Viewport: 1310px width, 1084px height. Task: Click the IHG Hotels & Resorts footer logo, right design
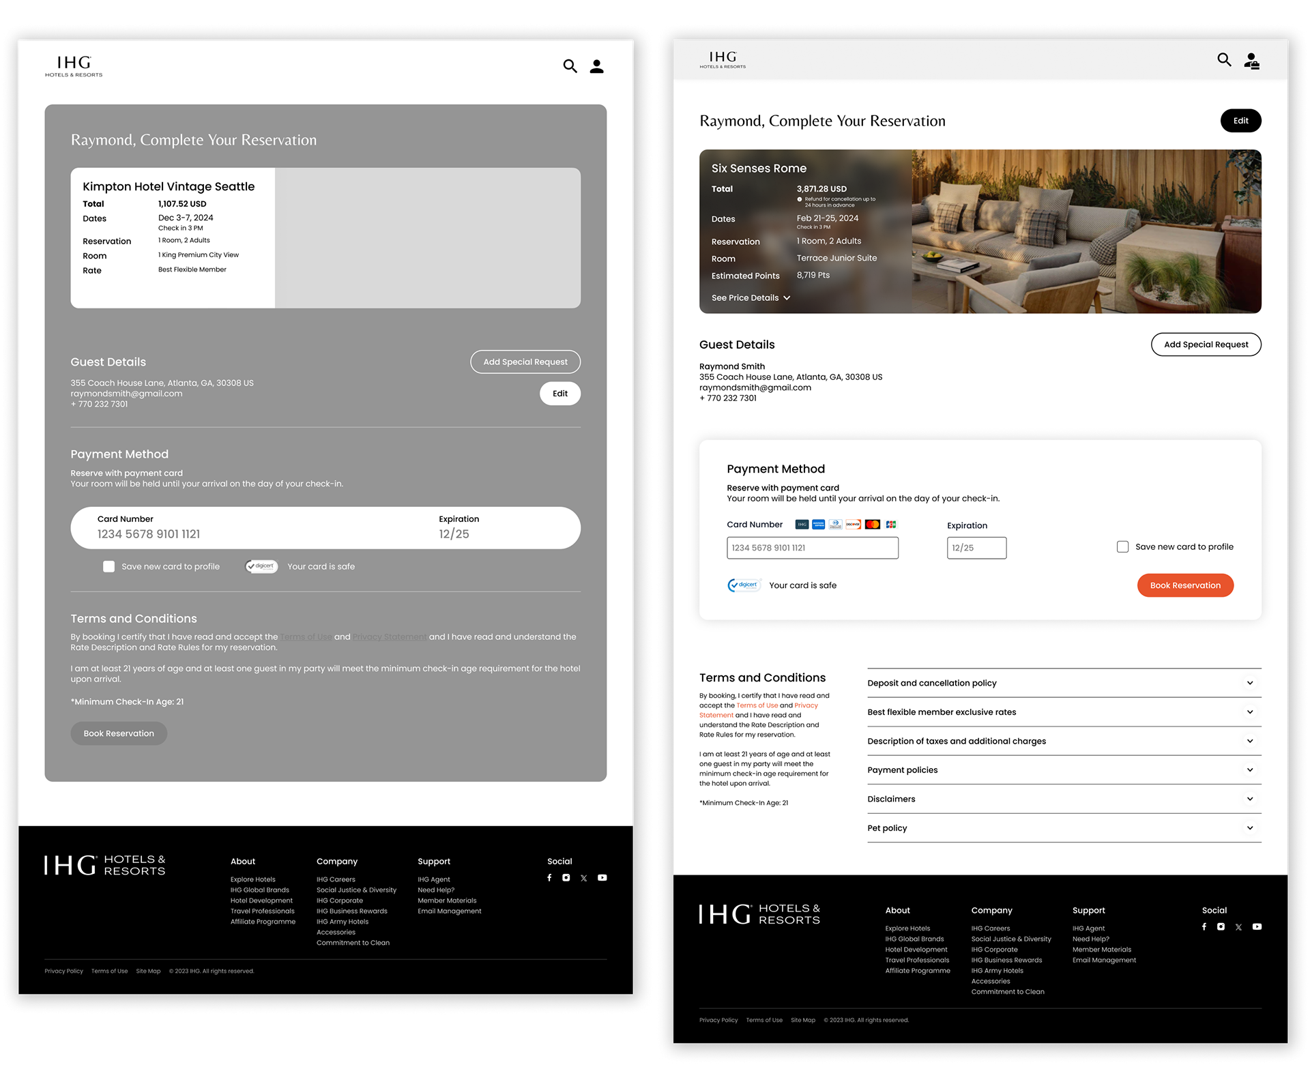click(x=760, y=914)
